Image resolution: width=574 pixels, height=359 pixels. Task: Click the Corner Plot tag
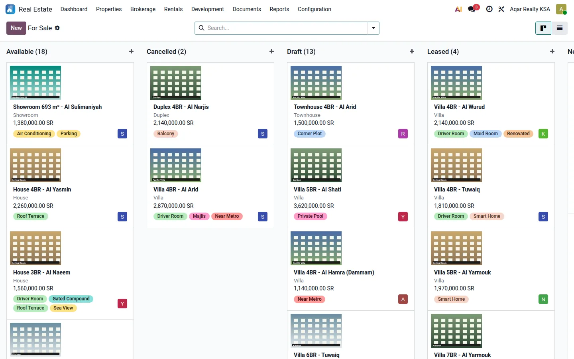(x=310, y=134)
